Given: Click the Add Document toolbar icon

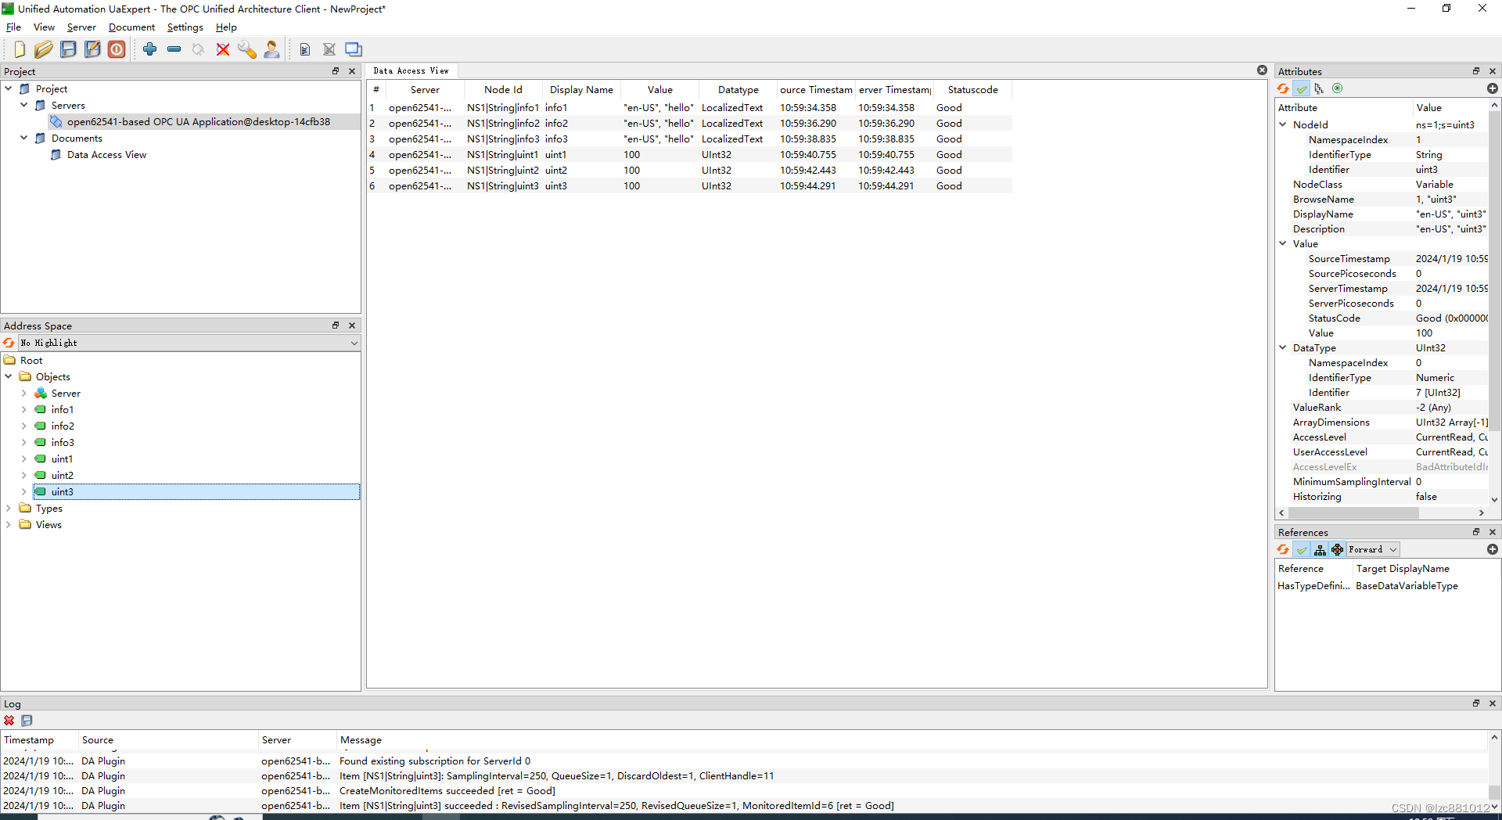Looking at the screenshot, I should [x=305, y=49].
